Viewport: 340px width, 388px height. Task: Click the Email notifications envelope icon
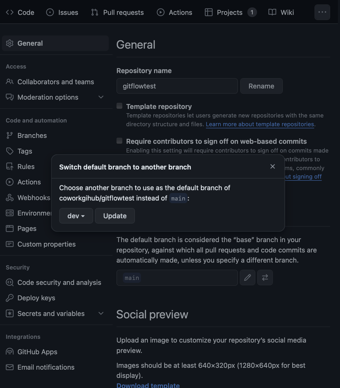coord(10,367)
